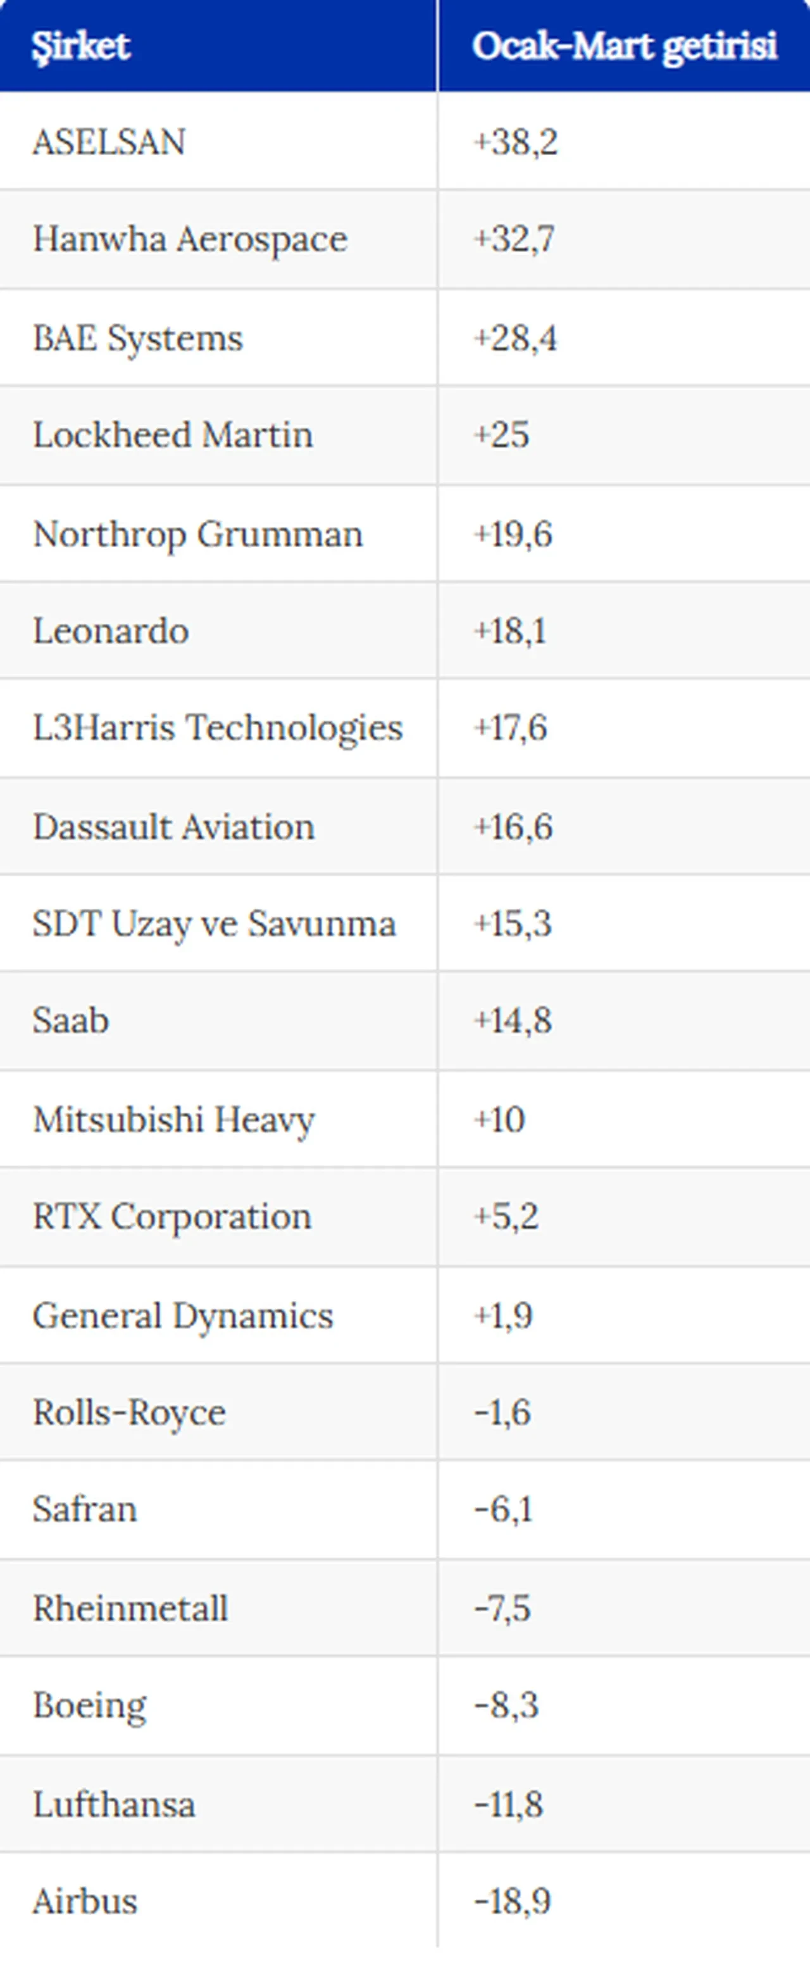Select L3Harris Technologies cell
810x1984 pixels.
[x=218, y=728]
